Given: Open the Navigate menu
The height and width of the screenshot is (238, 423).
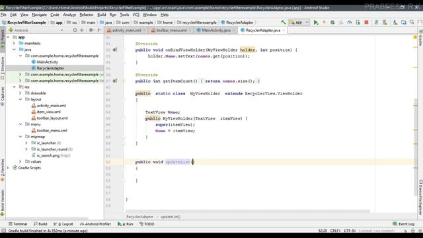Looking at the screenshot, I should pos(39,15).
